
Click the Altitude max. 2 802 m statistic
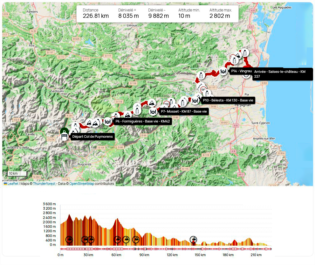tap(221, 13)
